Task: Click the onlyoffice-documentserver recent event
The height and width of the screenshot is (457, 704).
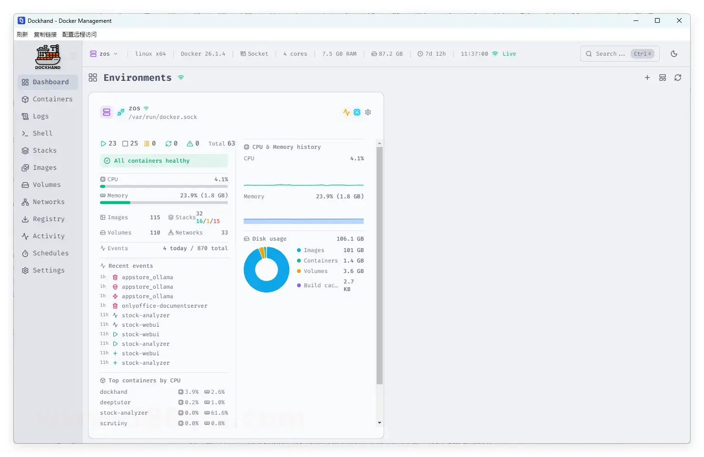Action: 164,306
